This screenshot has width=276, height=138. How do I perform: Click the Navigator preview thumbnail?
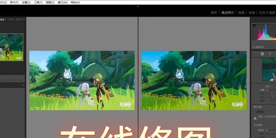tap(11, 47)
